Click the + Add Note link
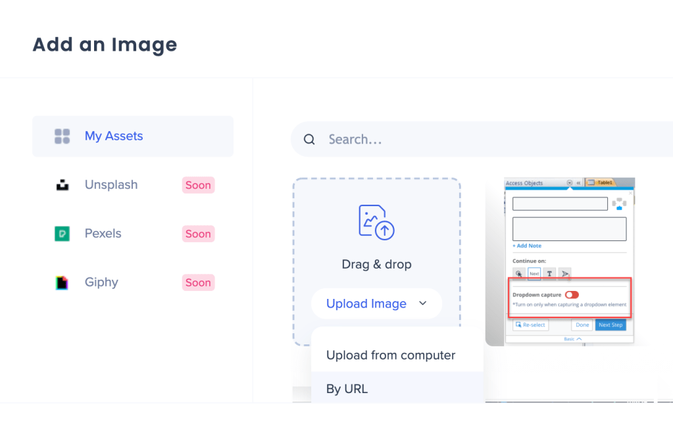Image resolution: width=673 pixels, height=424 pixels. pyautogui.click(x=527, y=246)
